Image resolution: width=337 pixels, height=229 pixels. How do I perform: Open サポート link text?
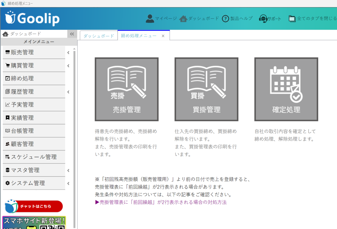(274, 19)
